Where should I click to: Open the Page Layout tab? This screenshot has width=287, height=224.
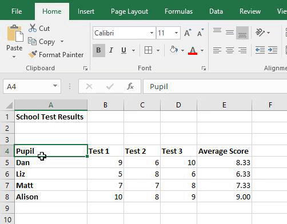point(129,11)
